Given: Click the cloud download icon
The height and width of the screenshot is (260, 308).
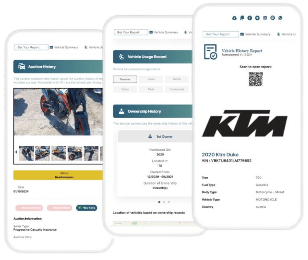Looking at the screenshot, I should (x=235, y=18).
